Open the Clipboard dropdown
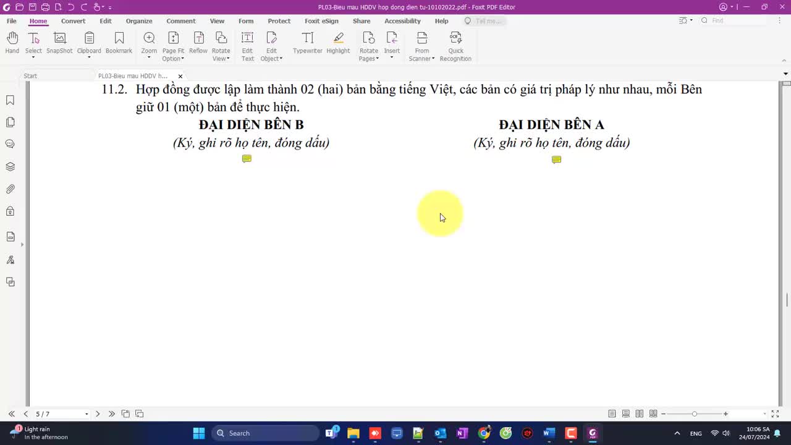 coord(89,58)
